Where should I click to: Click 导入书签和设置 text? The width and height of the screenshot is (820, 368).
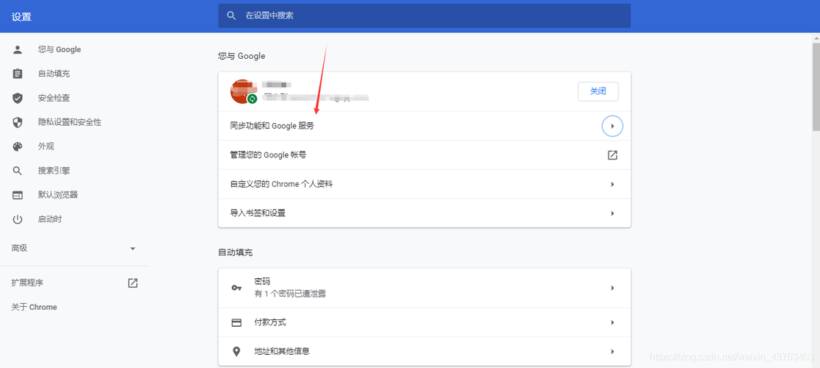[258, 213]
